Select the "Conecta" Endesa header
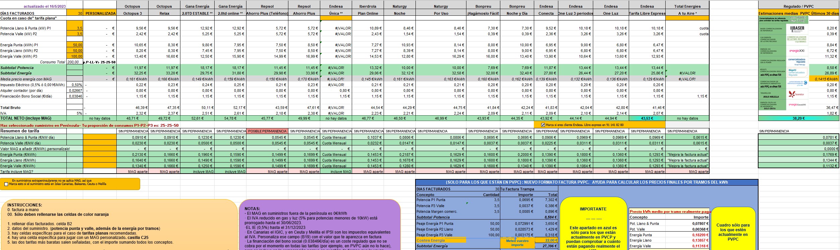This screenshot has width=840, height=250. 546,13
